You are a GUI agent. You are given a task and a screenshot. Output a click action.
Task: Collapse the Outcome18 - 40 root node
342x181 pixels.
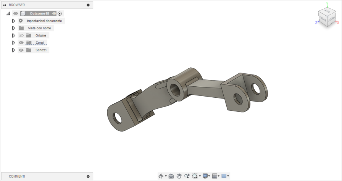[x=8, y=13]
